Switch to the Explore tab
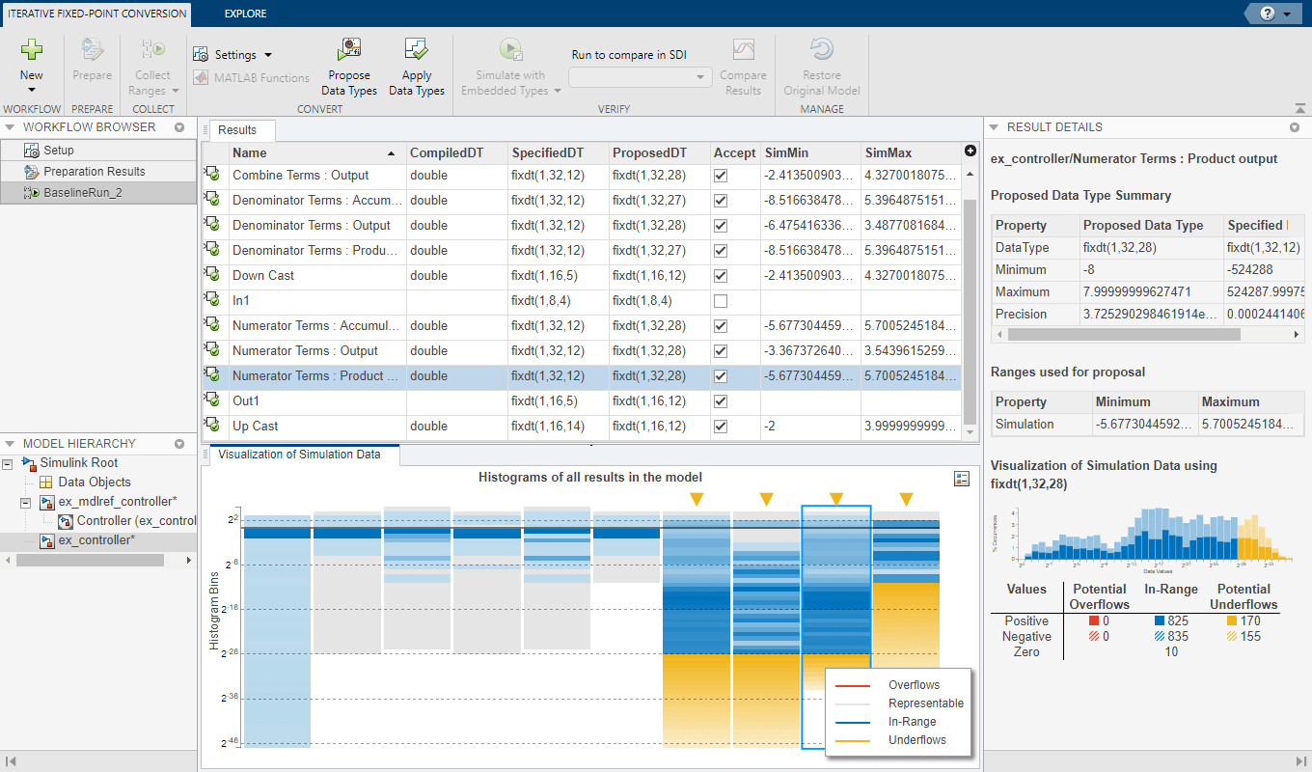 [245, 14]
